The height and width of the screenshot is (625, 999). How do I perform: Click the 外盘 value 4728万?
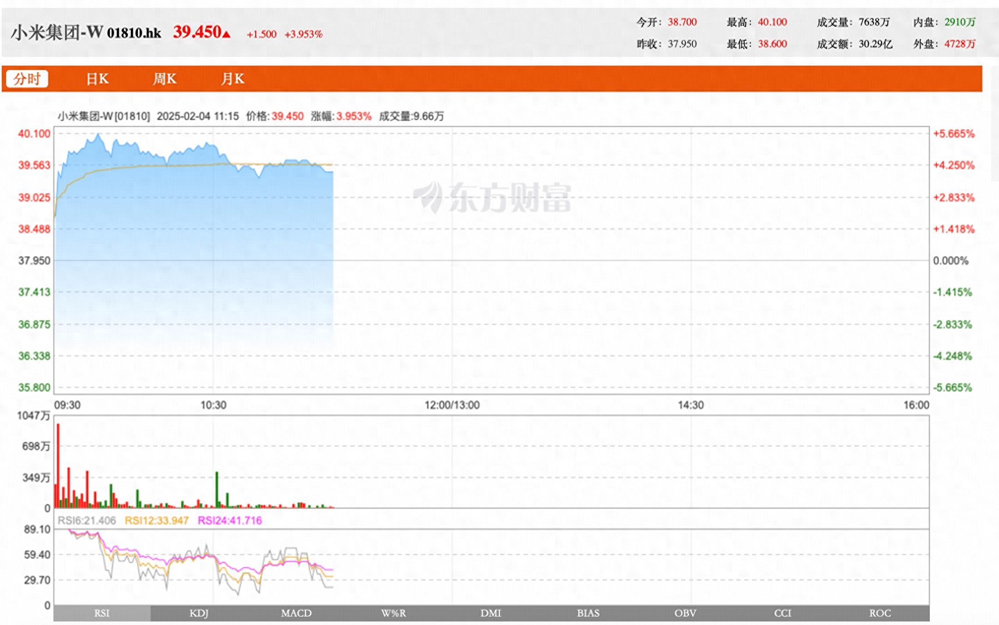960,44
